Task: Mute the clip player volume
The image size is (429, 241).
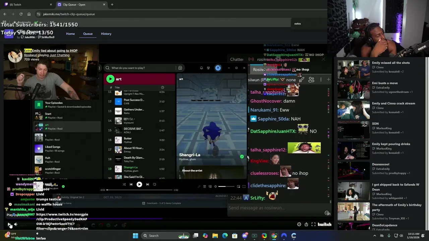Action: (16, 225)
